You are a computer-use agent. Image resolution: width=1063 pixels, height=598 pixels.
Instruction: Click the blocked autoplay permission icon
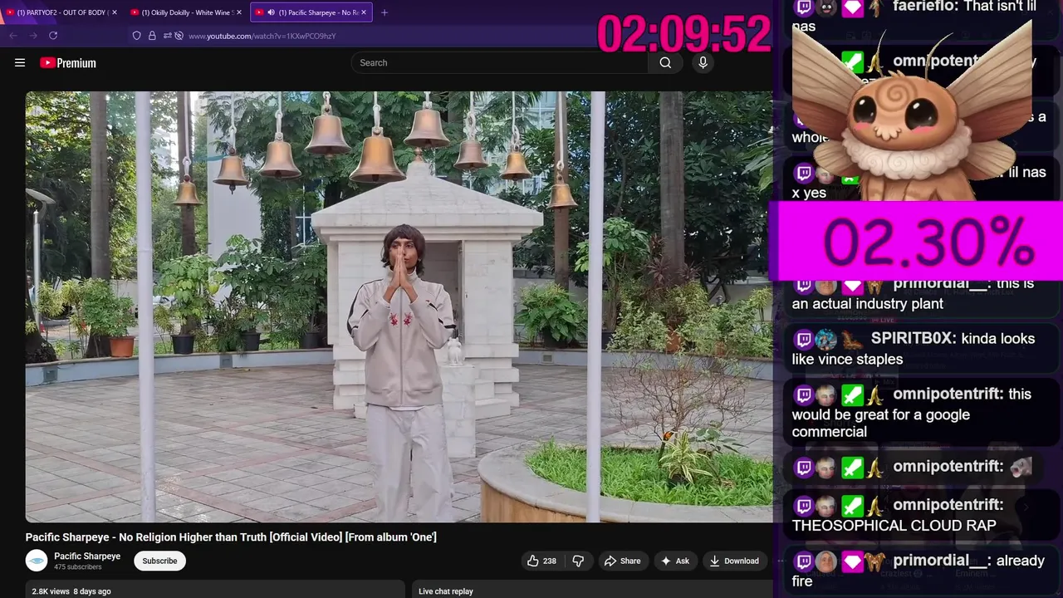(x=179, y=36)
